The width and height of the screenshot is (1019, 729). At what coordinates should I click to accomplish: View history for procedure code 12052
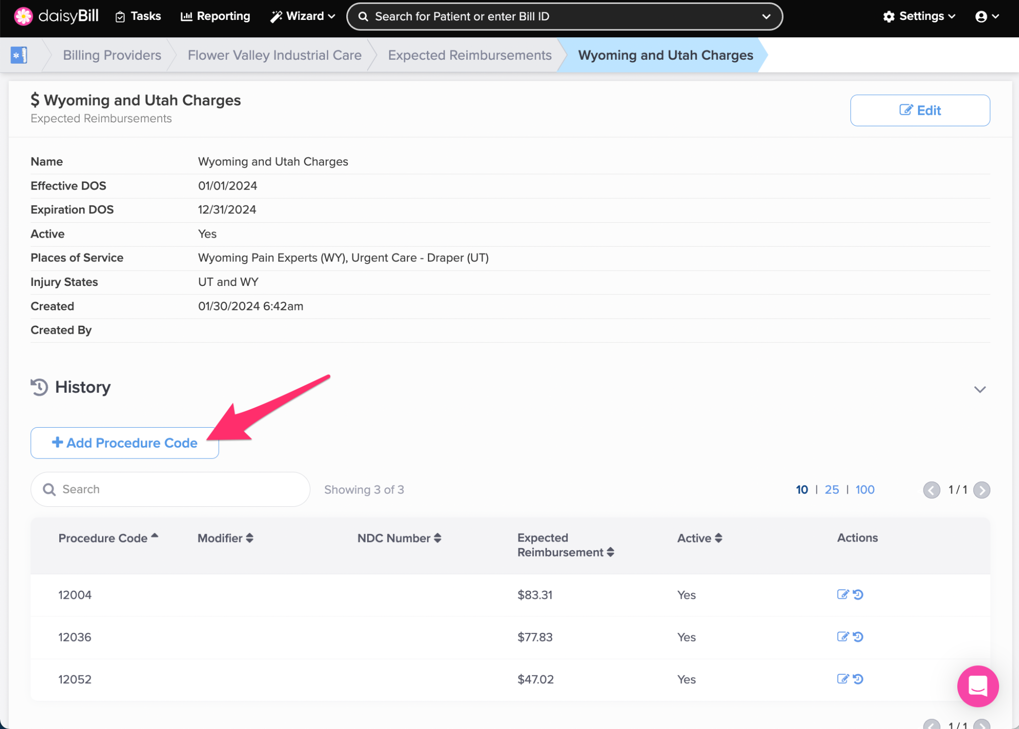click(x=858, y=679)
